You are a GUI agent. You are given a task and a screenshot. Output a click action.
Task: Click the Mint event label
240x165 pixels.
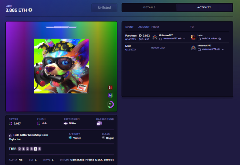[128, 46]
